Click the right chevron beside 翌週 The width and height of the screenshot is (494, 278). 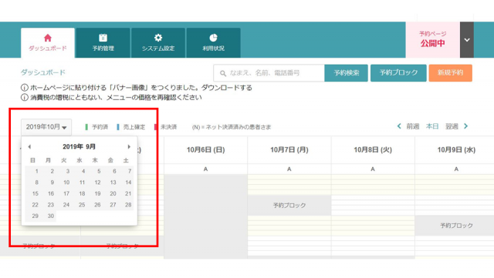[466, 126]
